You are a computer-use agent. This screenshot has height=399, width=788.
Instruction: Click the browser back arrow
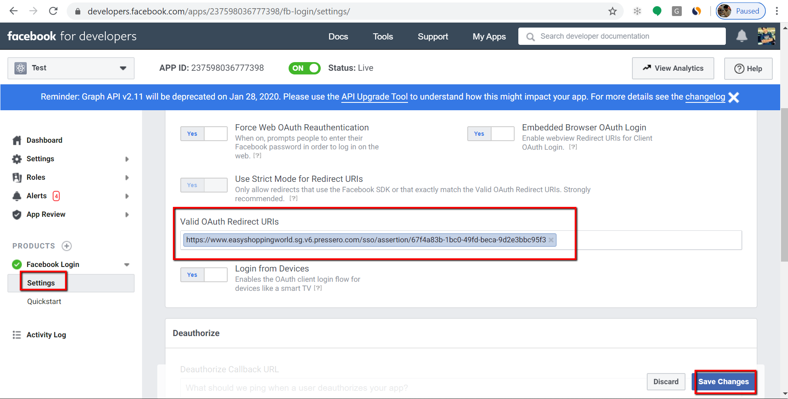[14, 11]
